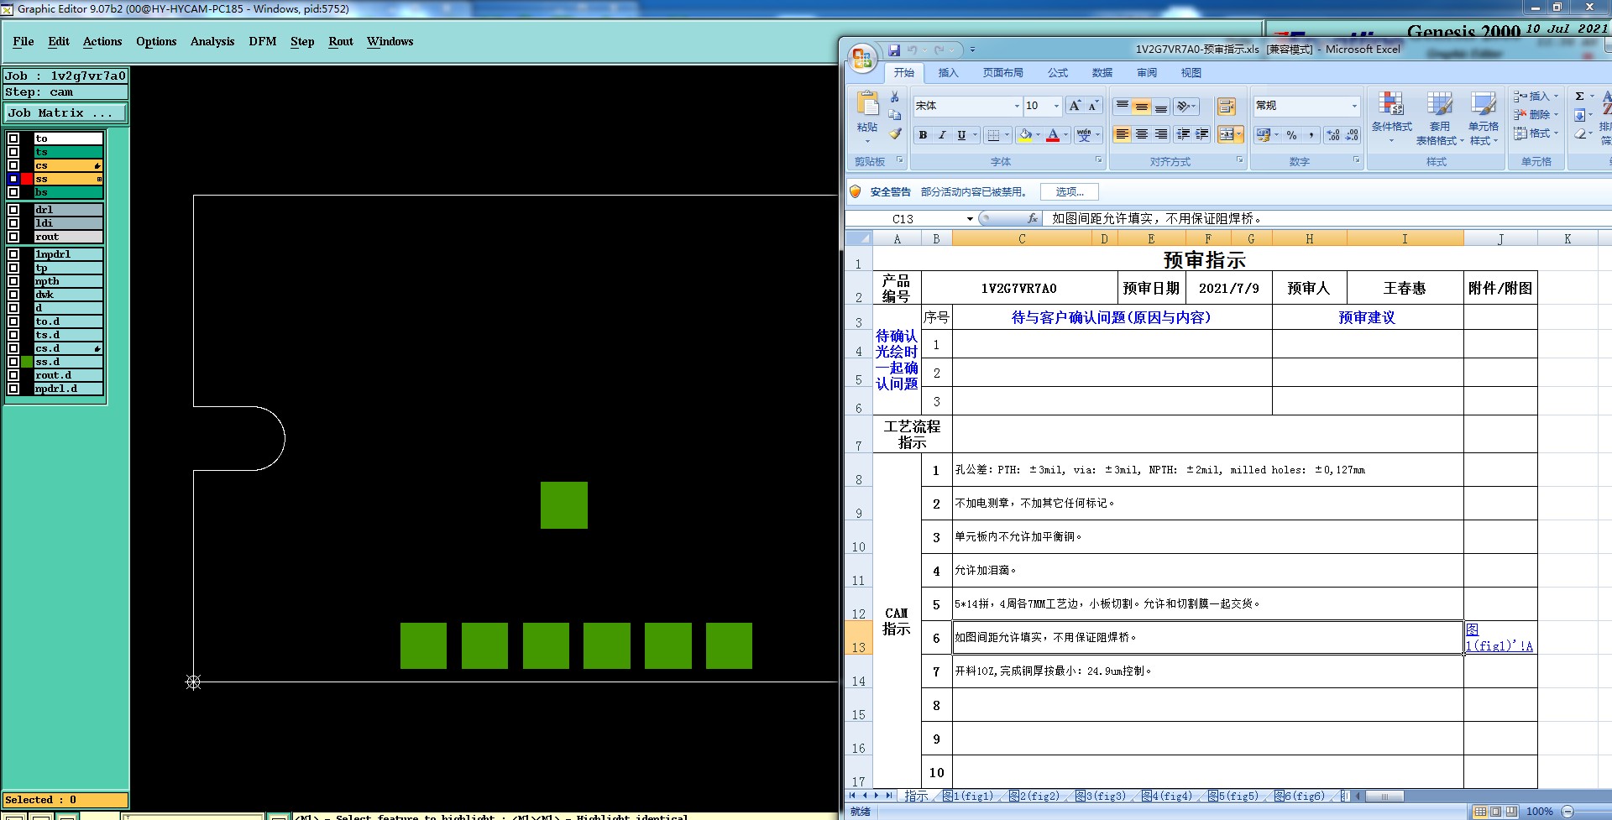
Task: Click the AutoSum sigma icon
Action: click(1579, 97)
